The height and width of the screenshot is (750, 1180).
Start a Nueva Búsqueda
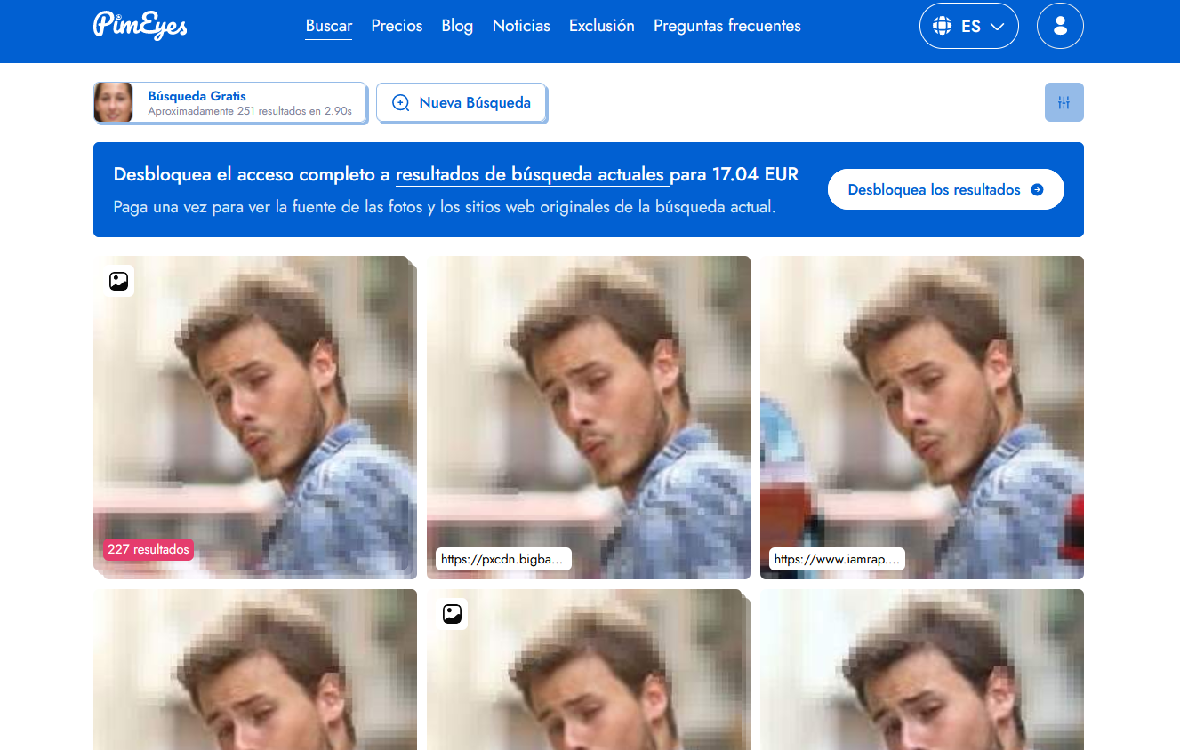461,103
